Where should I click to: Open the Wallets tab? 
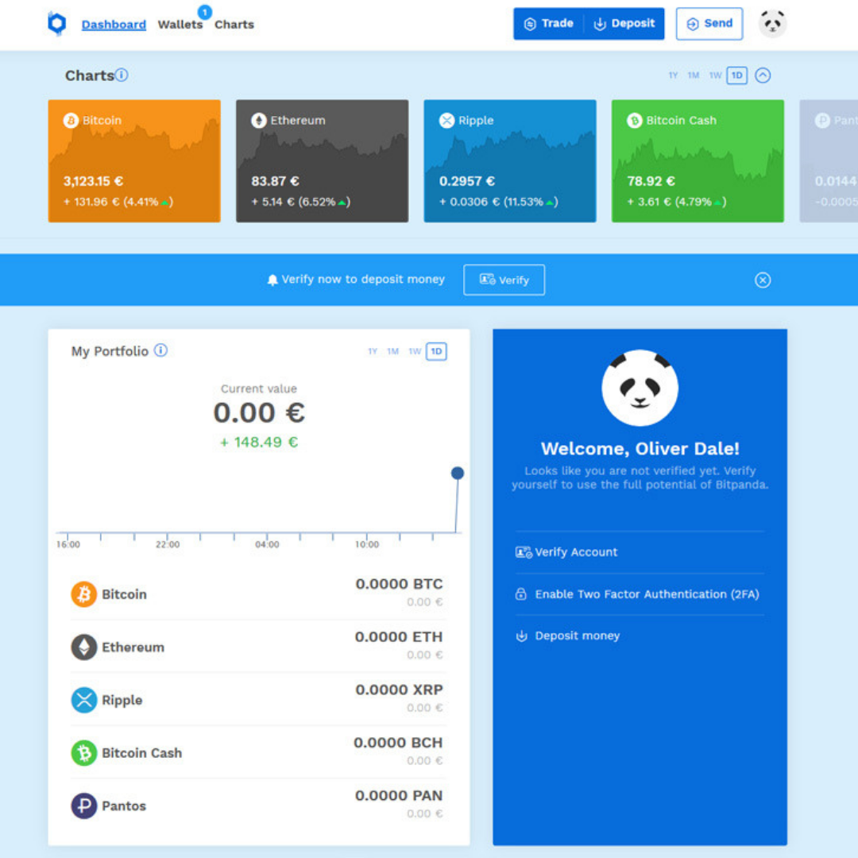[x=180, y=25]
